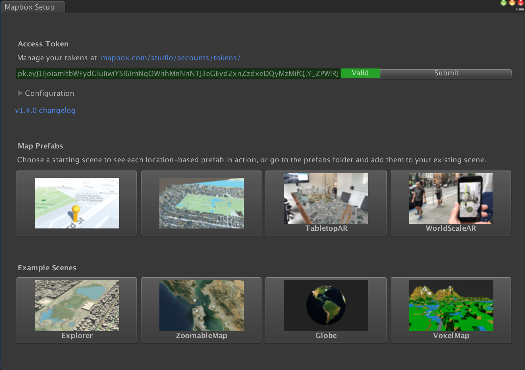The image size is (525, 370).
Task: Open the WorldScaleAR prefab scene
Action: click(x=451, y=203)
